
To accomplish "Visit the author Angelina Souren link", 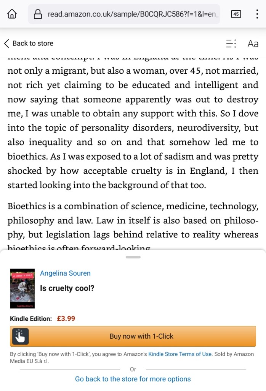I will click(x=65, y=273).
